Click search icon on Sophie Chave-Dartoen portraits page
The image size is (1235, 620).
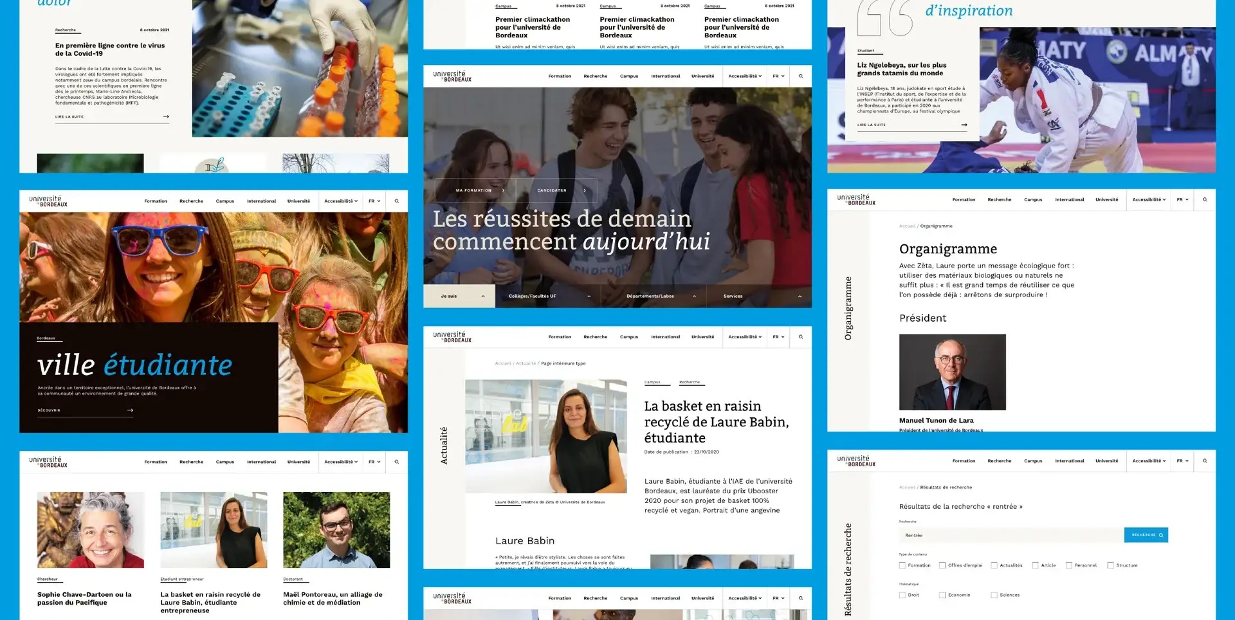(x=397, y=462)
